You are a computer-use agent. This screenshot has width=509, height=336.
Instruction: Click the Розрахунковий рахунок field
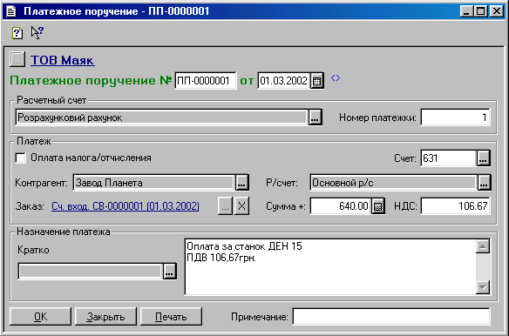(x=161, y=118)
